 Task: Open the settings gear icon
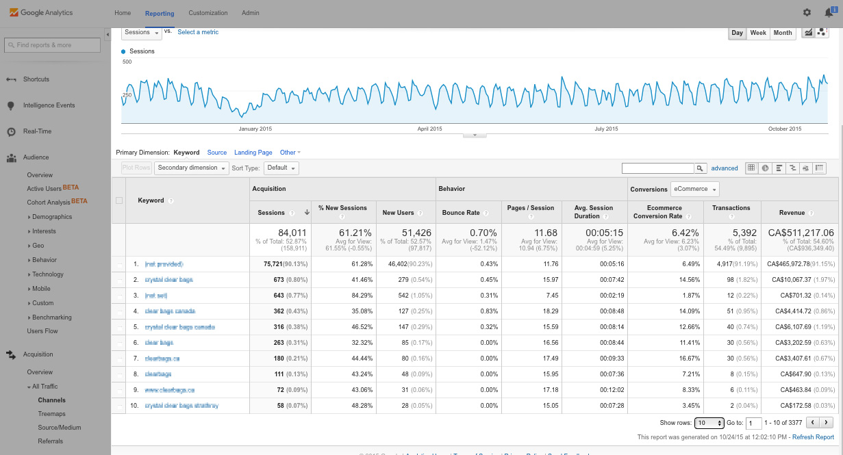(x=807, y=12)
